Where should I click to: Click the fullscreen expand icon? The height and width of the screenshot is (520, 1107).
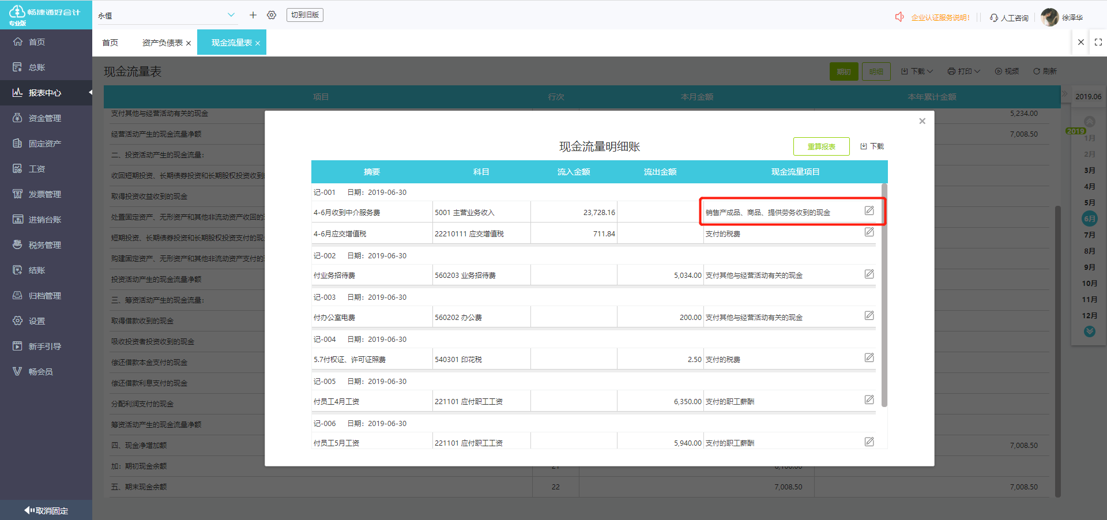click(1098, 42)
